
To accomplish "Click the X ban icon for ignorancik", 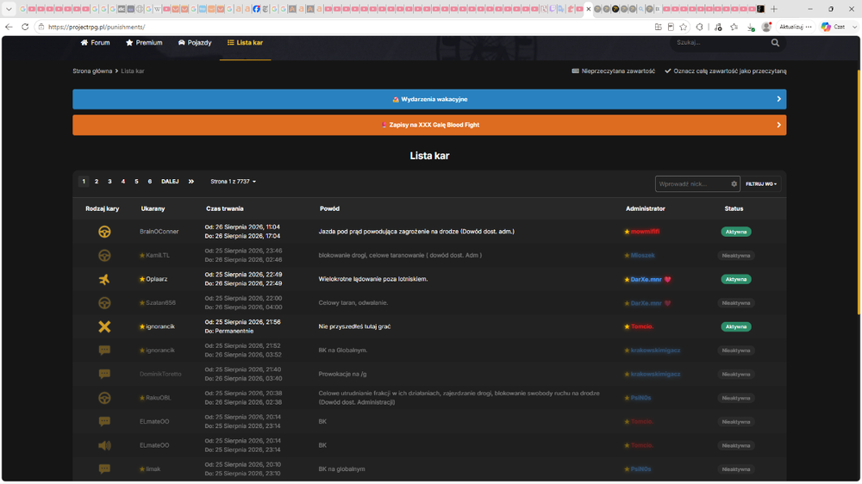I will pyautogui.click(x=104, y=327).
